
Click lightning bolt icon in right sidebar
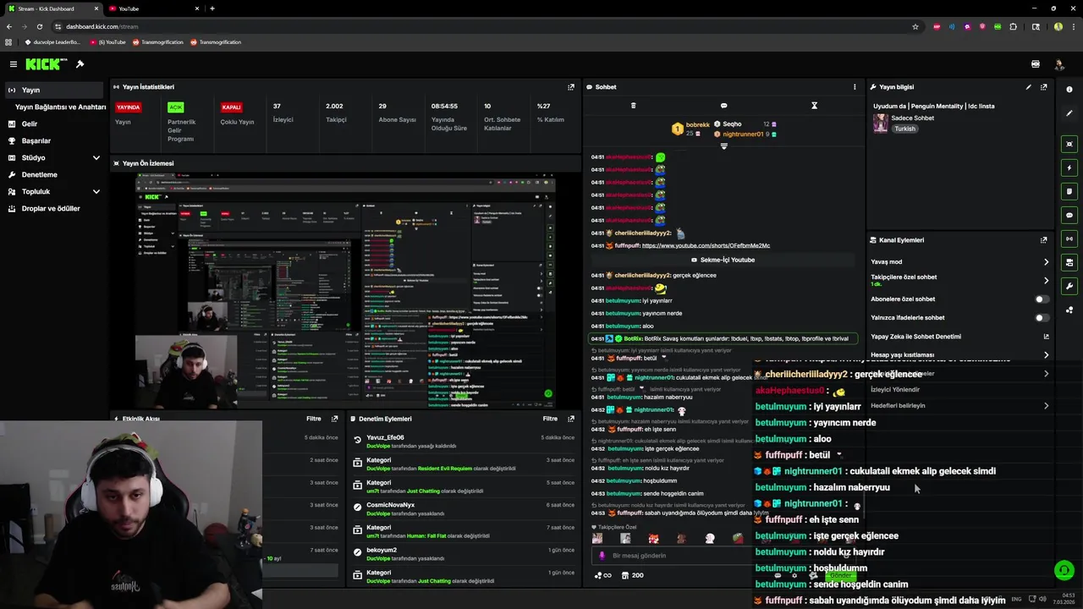[x=1069, y=168]
